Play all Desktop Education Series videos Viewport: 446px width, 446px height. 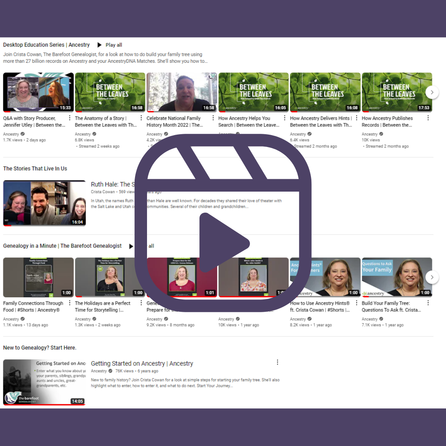coord(110,45)
